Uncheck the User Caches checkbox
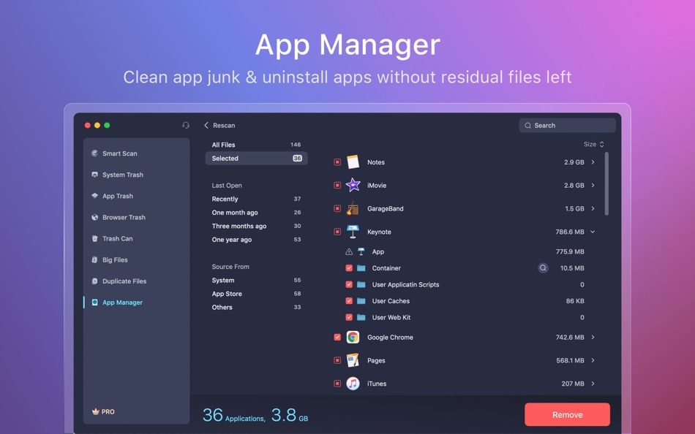The height and width of the screenshot is (434, 695). (x=349, y=301)
